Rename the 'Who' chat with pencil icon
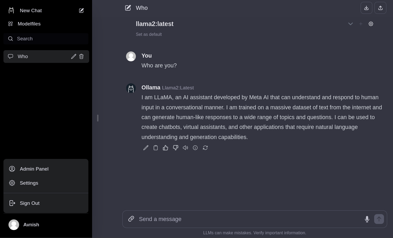This screenshot has height=238, width=393. pyautogui.click(x=74, y=57)
